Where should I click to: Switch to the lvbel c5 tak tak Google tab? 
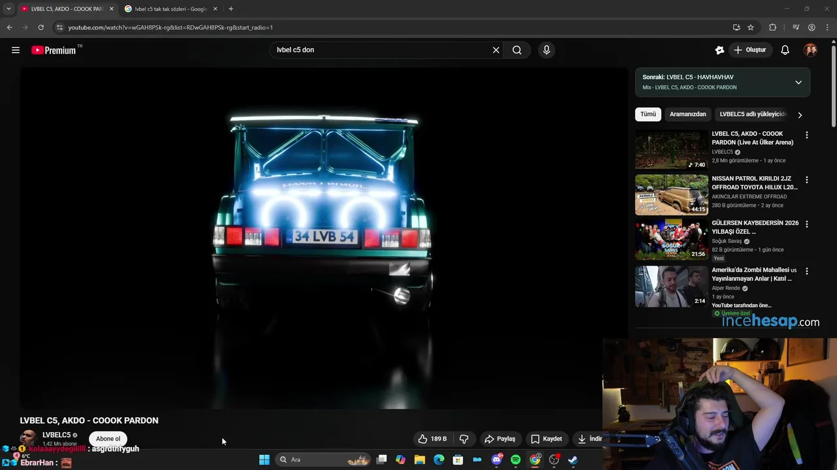click(170, 8)
